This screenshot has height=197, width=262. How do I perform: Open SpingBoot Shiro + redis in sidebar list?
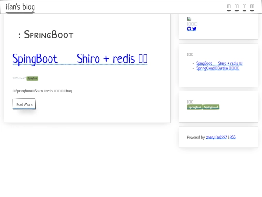pyautogui.click(x=219, y=63)
